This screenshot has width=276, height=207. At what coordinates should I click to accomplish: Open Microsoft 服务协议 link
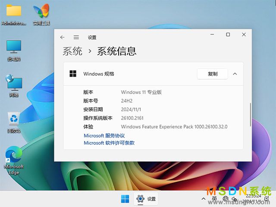coord(104,135)
